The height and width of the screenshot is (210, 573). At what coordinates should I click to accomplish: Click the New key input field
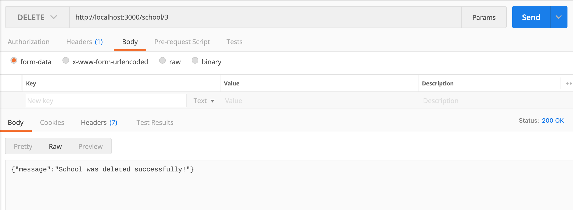click(106, 101)
